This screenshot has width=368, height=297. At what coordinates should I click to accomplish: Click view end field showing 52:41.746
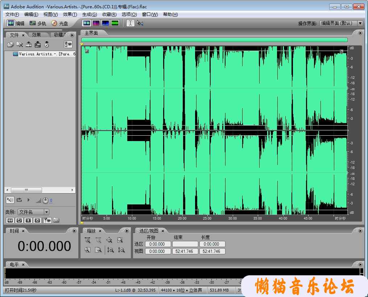(x=185, y=251)
